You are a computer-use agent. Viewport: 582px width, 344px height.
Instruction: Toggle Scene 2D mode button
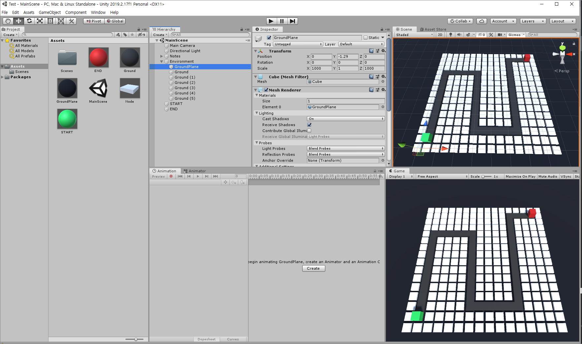click(x=440, y=35)
